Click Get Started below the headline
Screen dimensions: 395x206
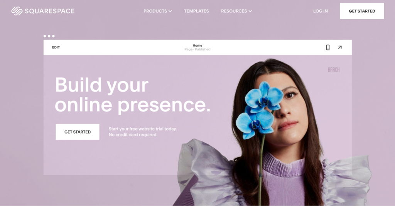point(78,132)
